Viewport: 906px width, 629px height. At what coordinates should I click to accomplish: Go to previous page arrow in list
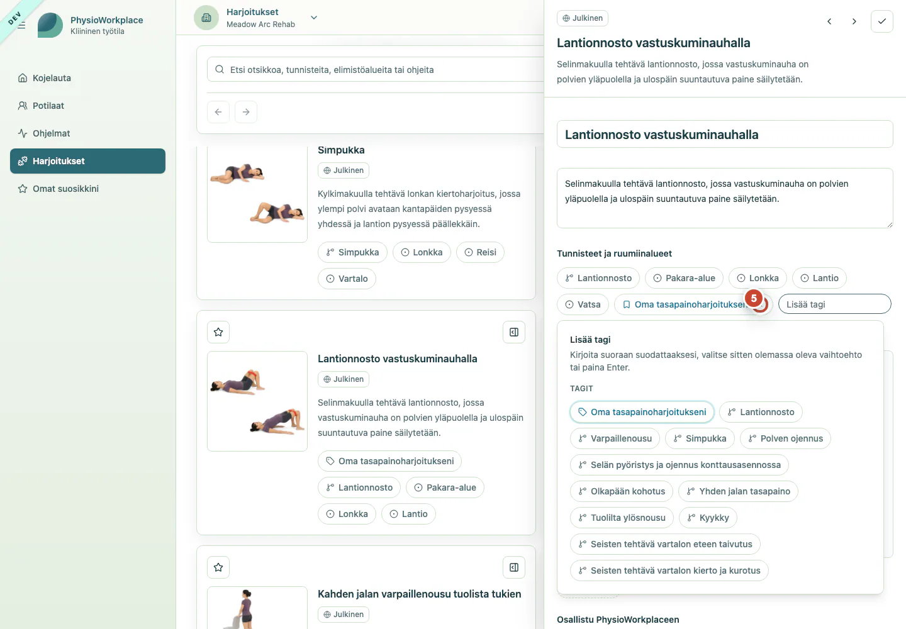click(x=218, y=112)
